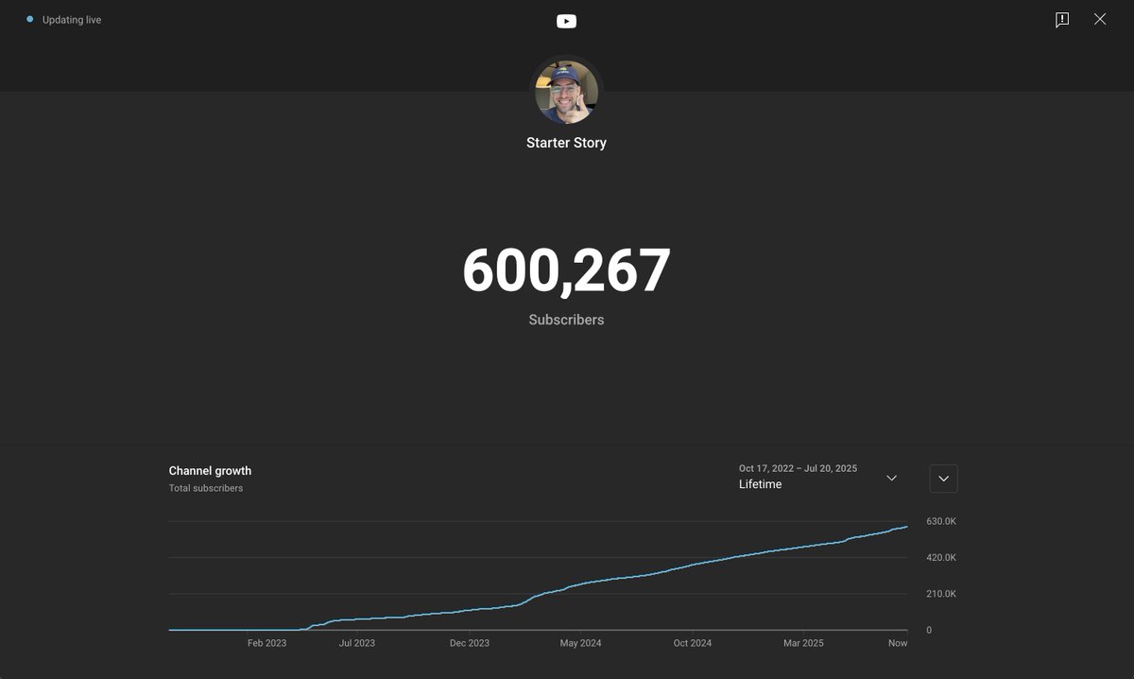Click the 600,267 subscriber count
Screen dimensions: 1134x679
click(566, 270)
